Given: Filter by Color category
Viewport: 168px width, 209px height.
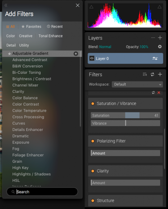Looking at the screenshot, I should (11, 36).
